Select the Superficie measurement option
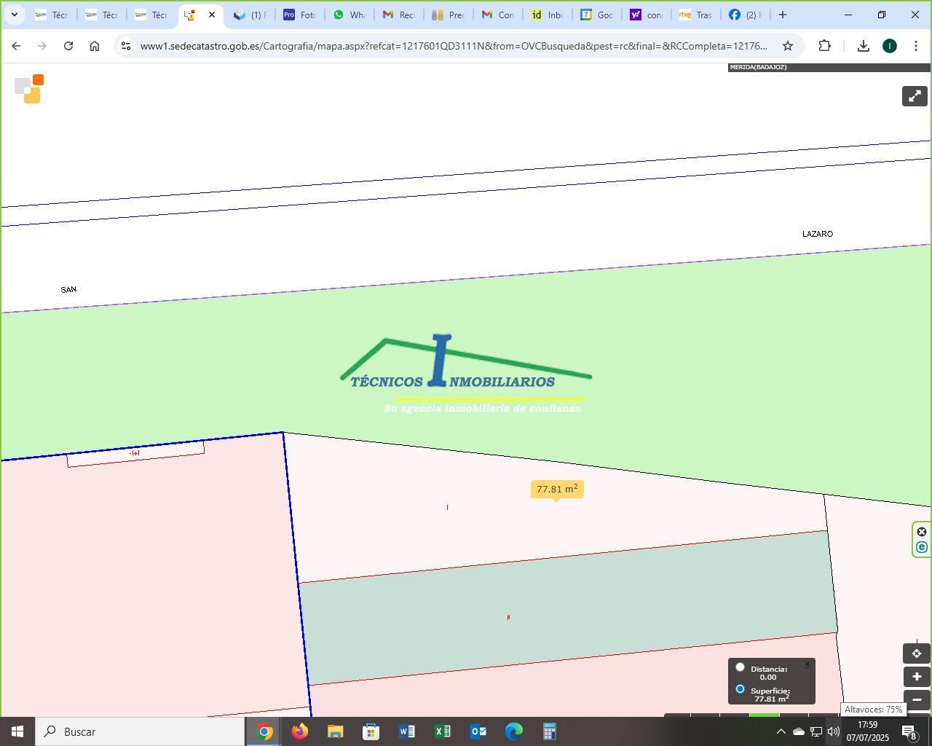 pos(740,689)
